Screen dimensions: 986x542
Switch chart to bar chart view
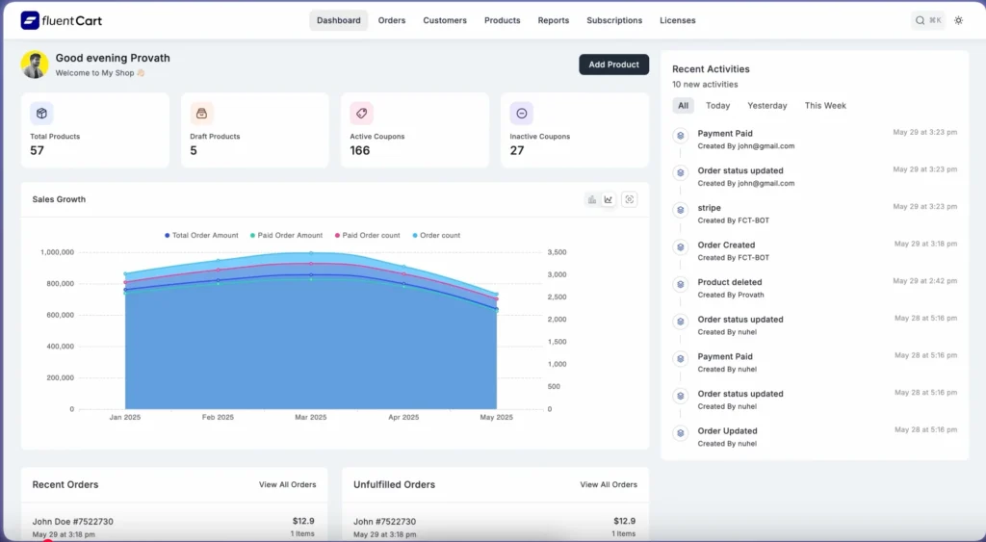click(591, 199)
